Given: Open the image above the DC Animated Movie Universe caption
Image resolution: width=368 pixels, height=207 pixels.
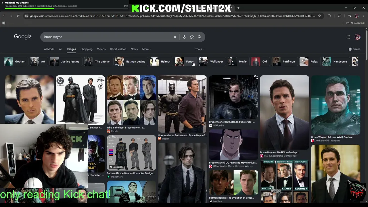Looking at the screenshot, I should [233, 145].
